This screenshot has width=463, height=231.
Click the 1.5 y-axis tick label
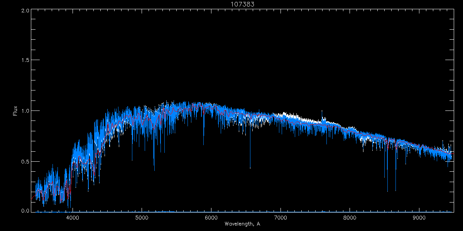25,60
